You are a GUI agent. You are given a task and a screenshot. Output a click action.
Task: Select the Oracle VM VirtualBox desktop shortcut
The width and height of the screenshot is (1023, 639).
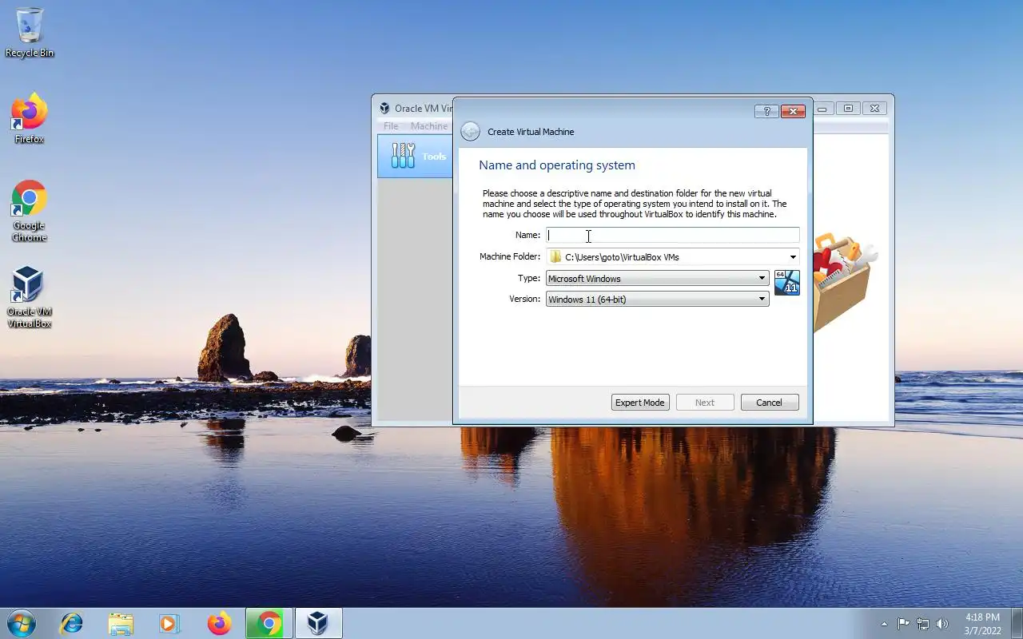click(30, 297)
